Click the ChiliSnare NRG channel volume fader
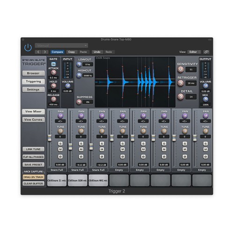234x234 pixels. pos(91,146)
